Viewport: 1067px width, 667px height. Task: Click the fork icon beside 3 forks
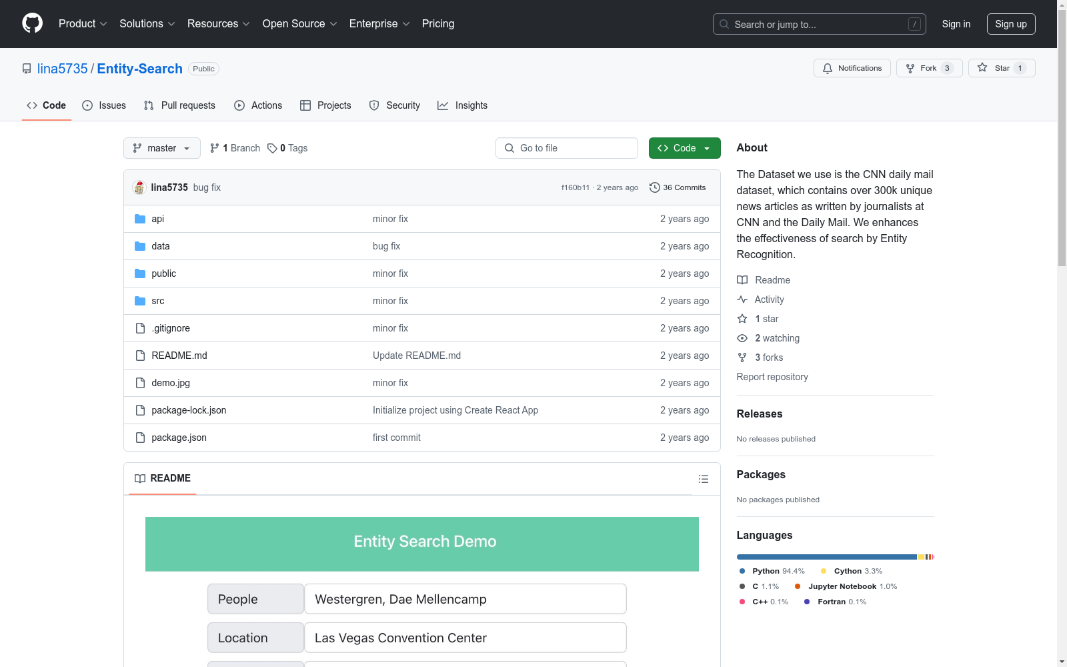tap(742, 358)
